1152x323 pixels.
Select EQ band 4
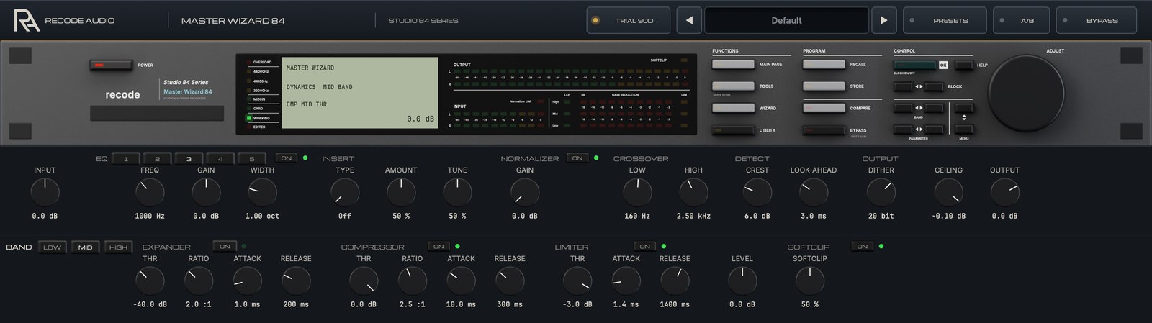click(x=220, y=158)
